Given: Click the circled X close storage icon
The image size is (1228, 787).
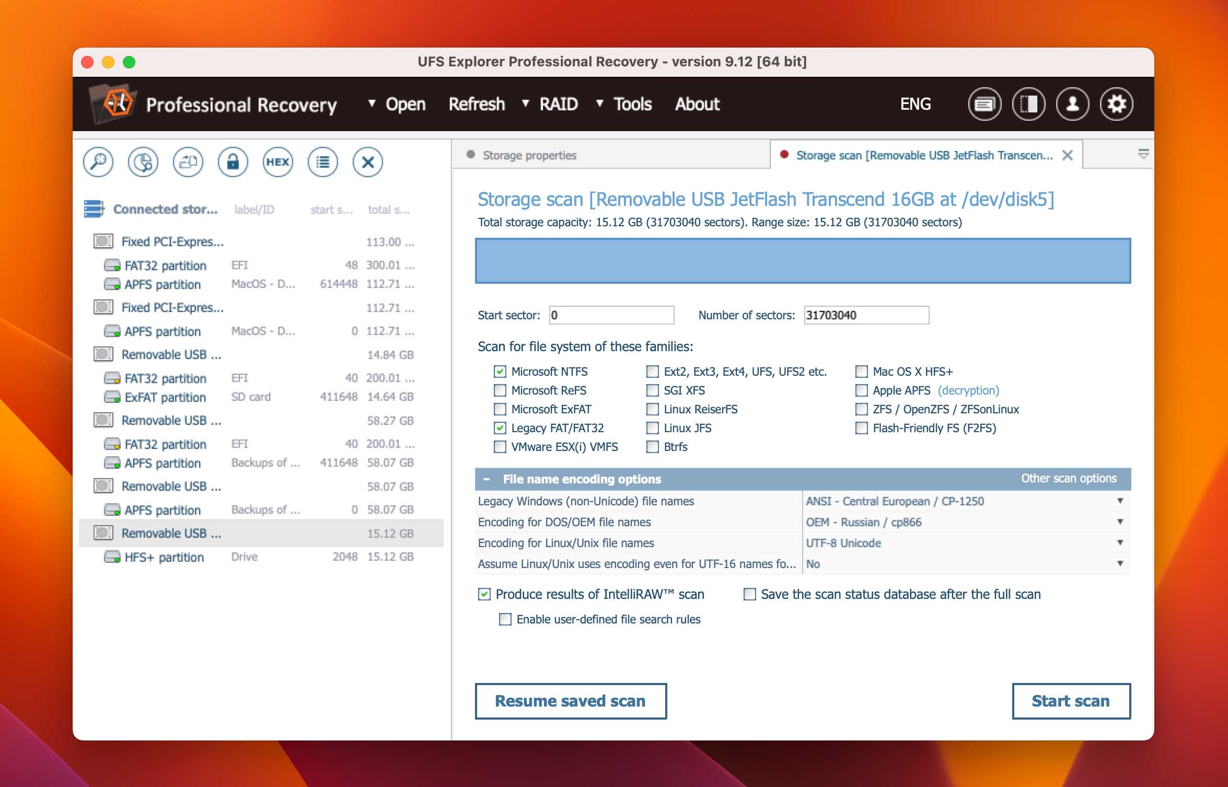Looking at the screenshot, I should 368,162.
